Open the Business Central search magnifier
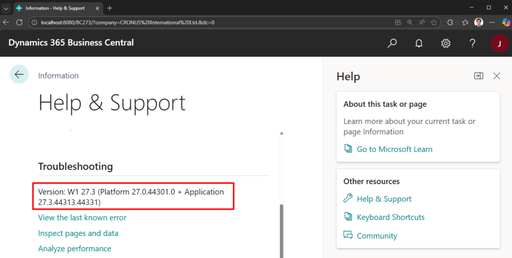Viewport: 512px width, 258px height. [x=392, y=43]
